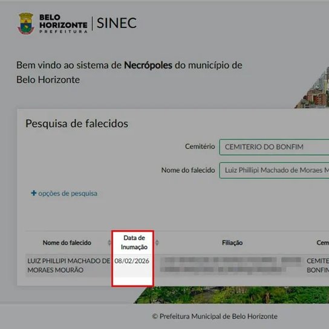
Task: Open the Cemitério dropdown showing CEMITERIO DO BONFIM
Action: (274, 147)
